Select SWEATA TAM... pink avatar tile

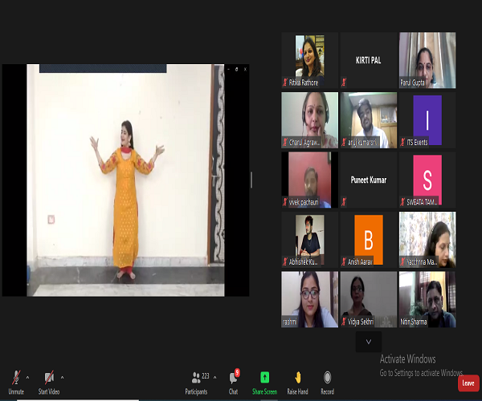pos(427,180)
